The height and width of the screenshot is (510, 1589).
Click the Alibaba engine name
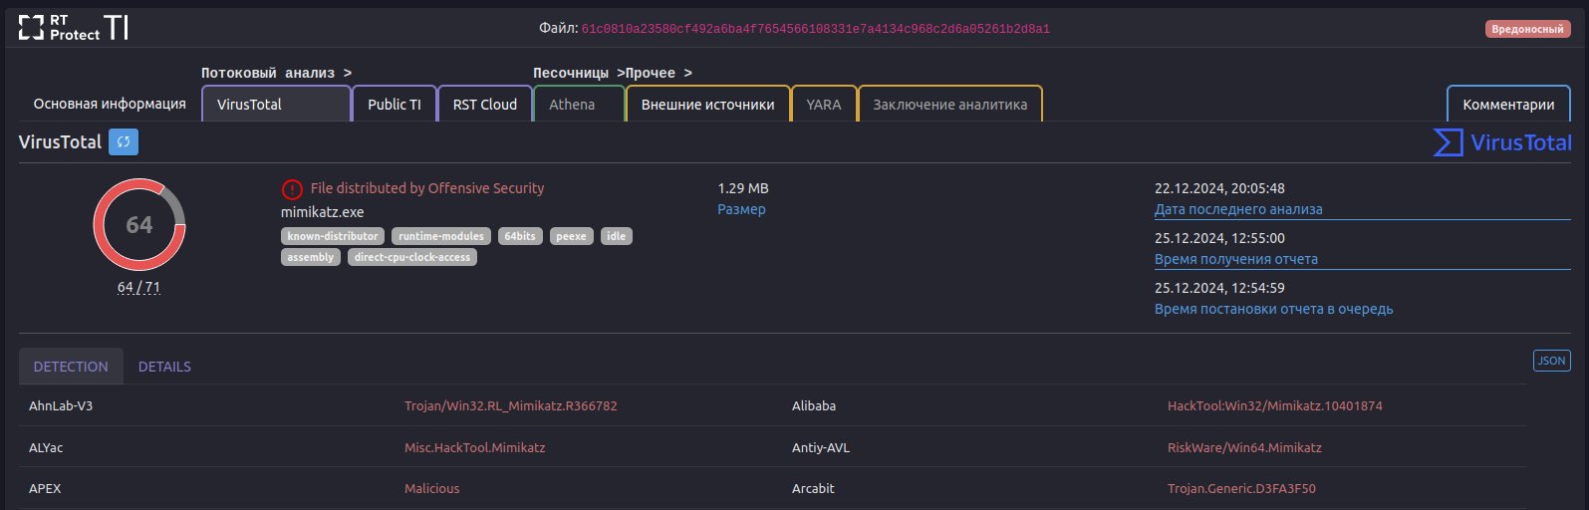point(814,406)
